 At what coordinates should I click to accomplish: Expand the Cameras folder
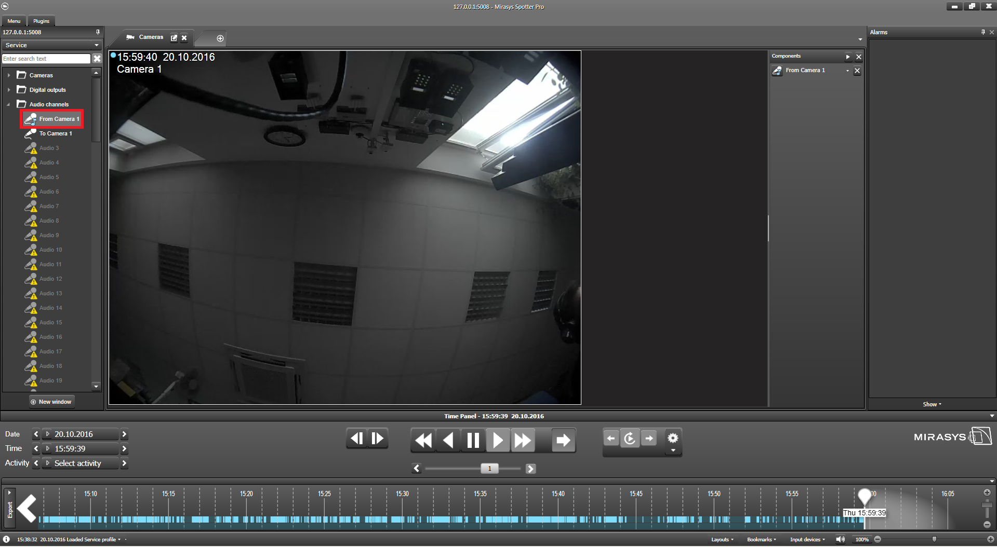9,75
